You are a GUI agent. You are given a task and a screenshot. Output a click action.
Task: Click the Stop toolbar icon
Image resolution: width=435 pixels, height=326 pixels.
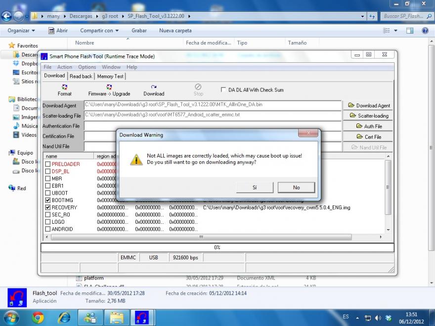tap(198, 87)
